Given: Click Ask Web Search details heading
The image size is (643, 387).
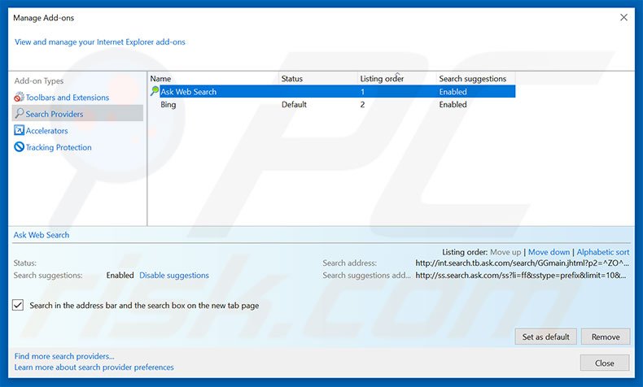Looking at the screenshot, I should [42, 235].
